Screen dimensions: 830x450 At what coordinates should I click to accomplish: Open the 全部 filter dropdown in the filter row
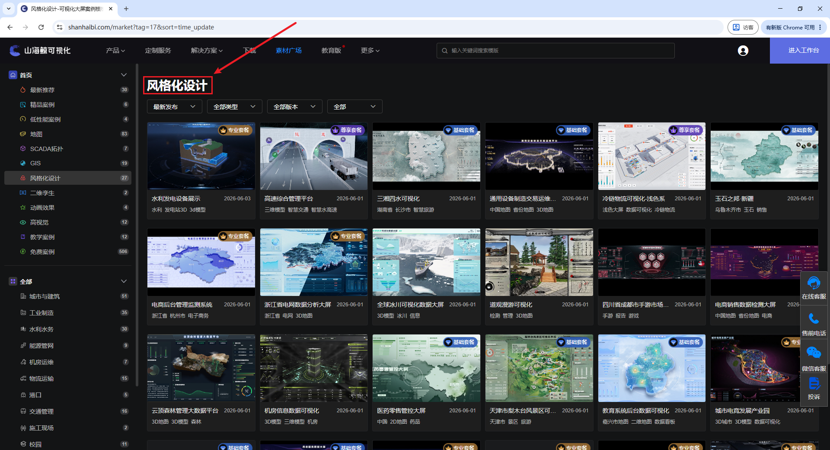coord(355,107)
